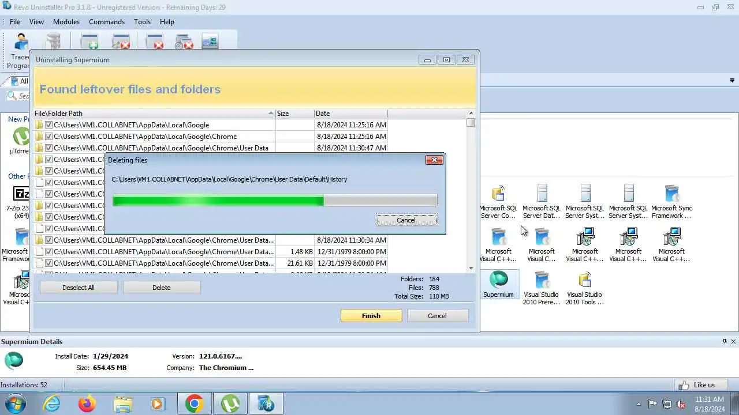Close the Deleting files dialog with red X
The image size is (739, 415).
[x=434, y=160]
